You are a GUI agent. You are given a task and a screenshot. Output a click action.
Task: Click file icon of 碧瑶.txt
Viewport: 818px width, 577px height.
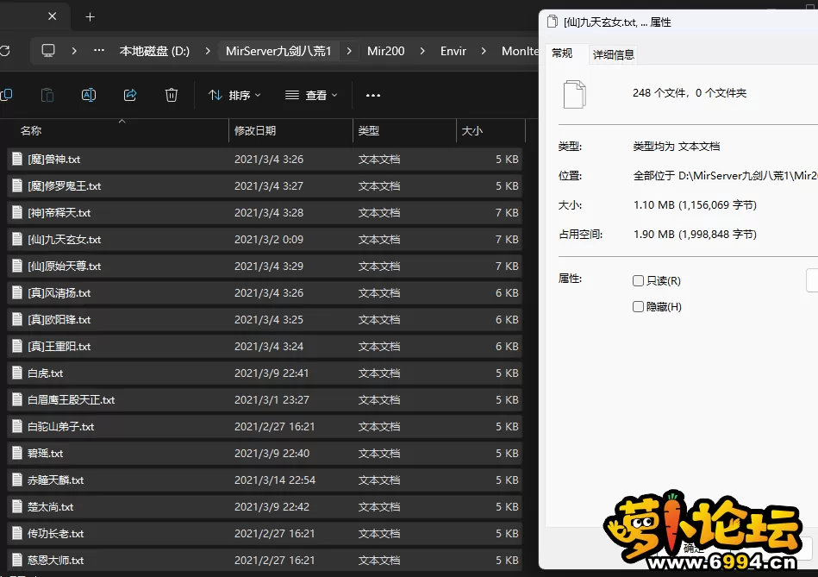(x=17, y=453)
